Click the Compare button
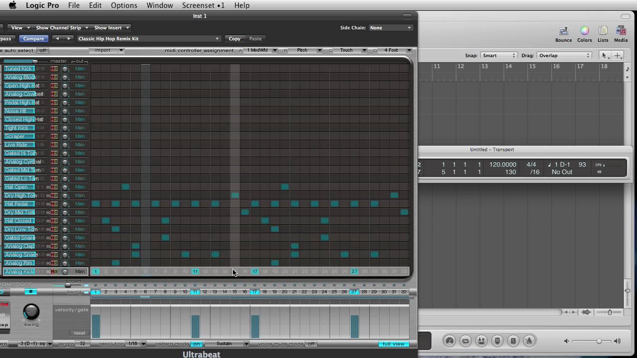 point(33,38)
